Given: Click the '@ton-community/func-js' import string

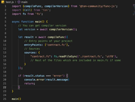Looking at the screenshot, I should point(97,6).
